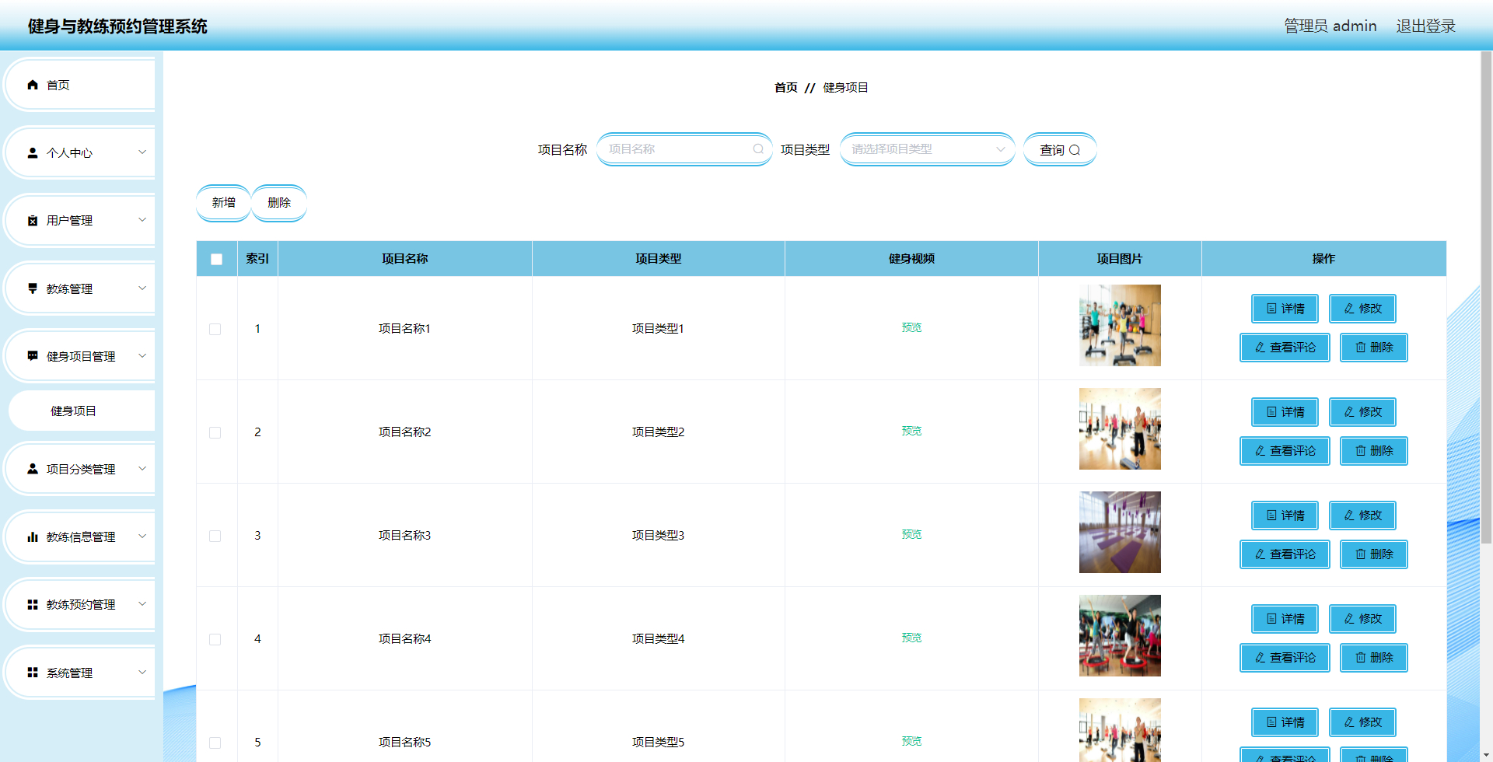Select the 首页 home icon in sidebar

[x=32, y=84]
